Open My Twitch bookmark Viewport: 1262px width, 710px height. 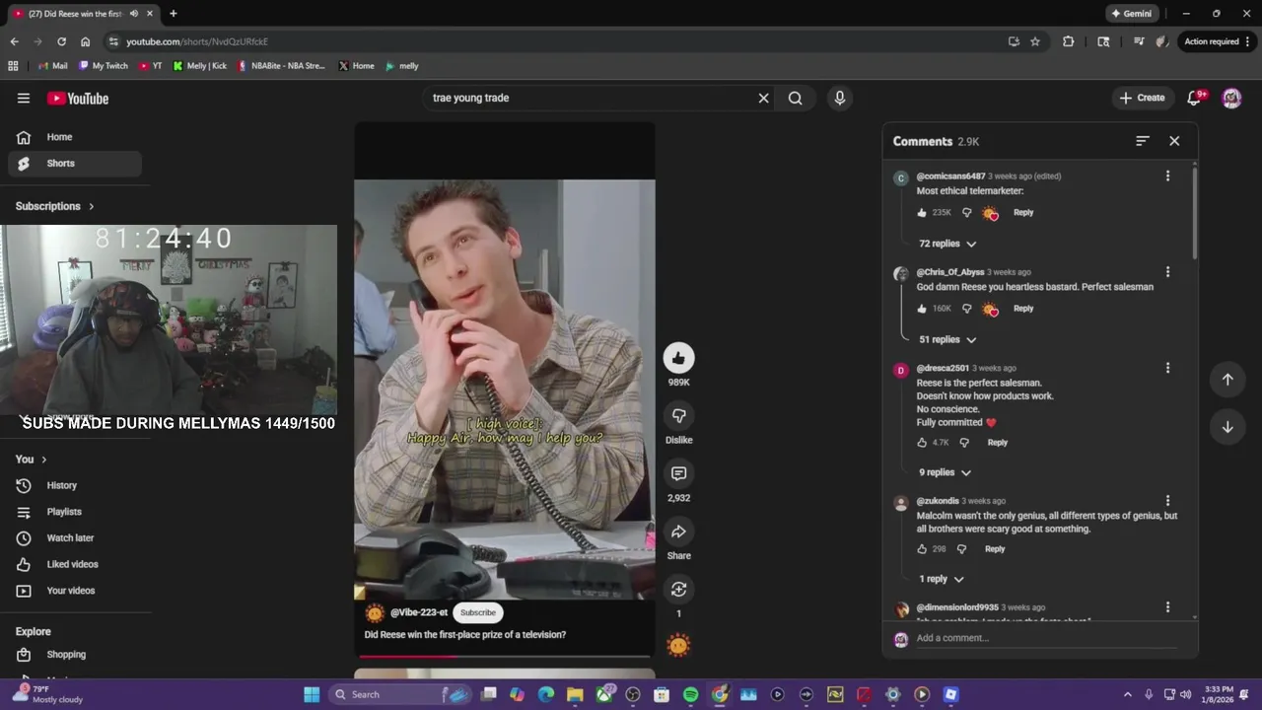(x=104, y=66)
